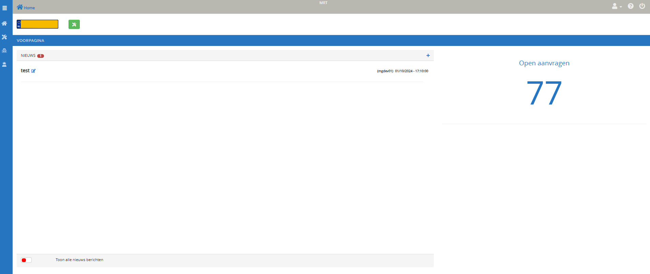The height and width of the screenshot is (274, 650).
Task: Click the 77 open requests number
Action: pyautogui.click(x=544, y=93)
